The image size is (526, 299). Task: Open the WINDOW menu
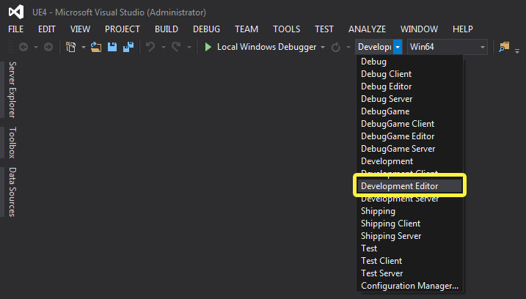419,29
